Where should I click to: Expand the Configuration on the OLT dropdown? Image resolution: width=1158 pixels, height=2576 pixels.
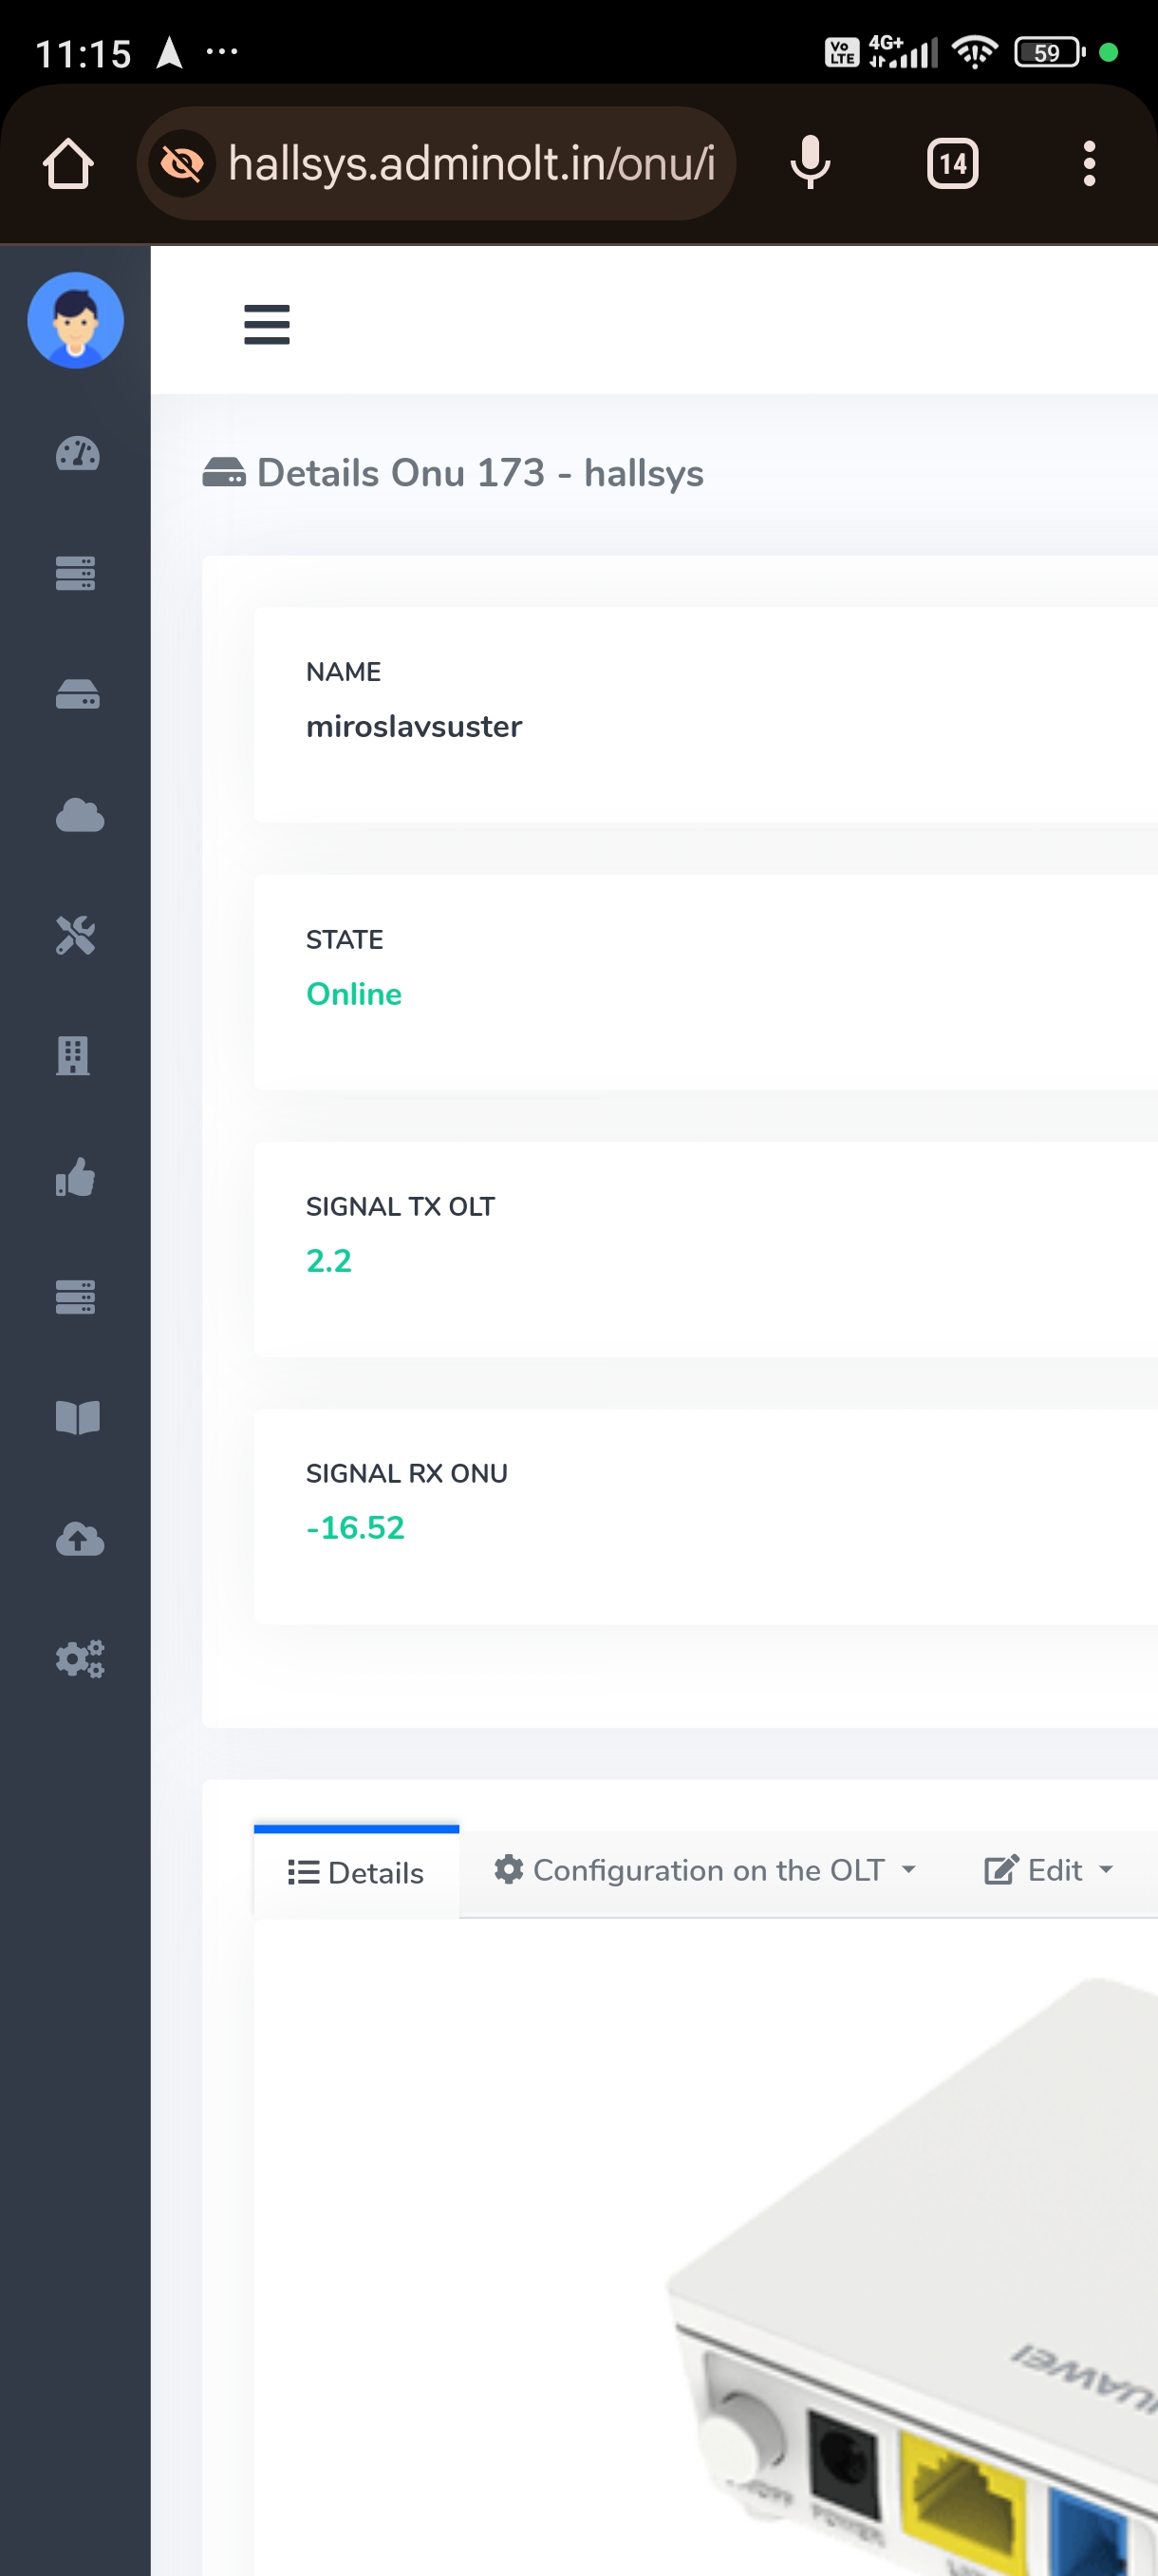point(704,1870)
